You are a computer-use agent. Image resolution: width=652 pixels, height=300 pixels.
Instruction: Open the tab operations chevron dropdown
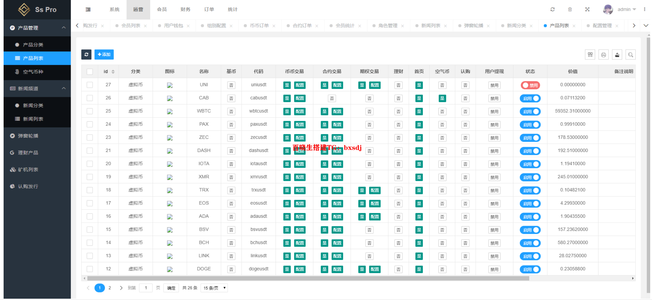tap(646, 26)
